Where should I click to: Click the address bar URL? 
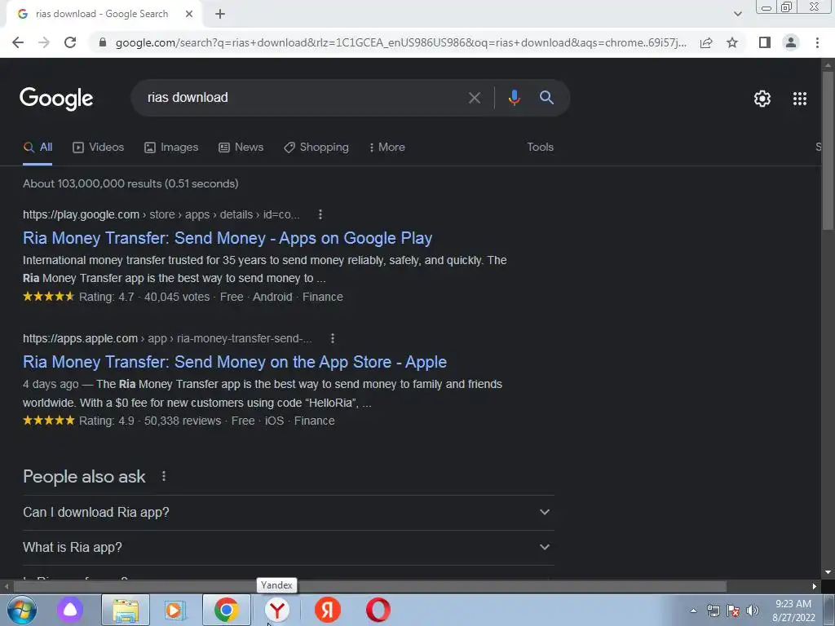click(401, 42)
